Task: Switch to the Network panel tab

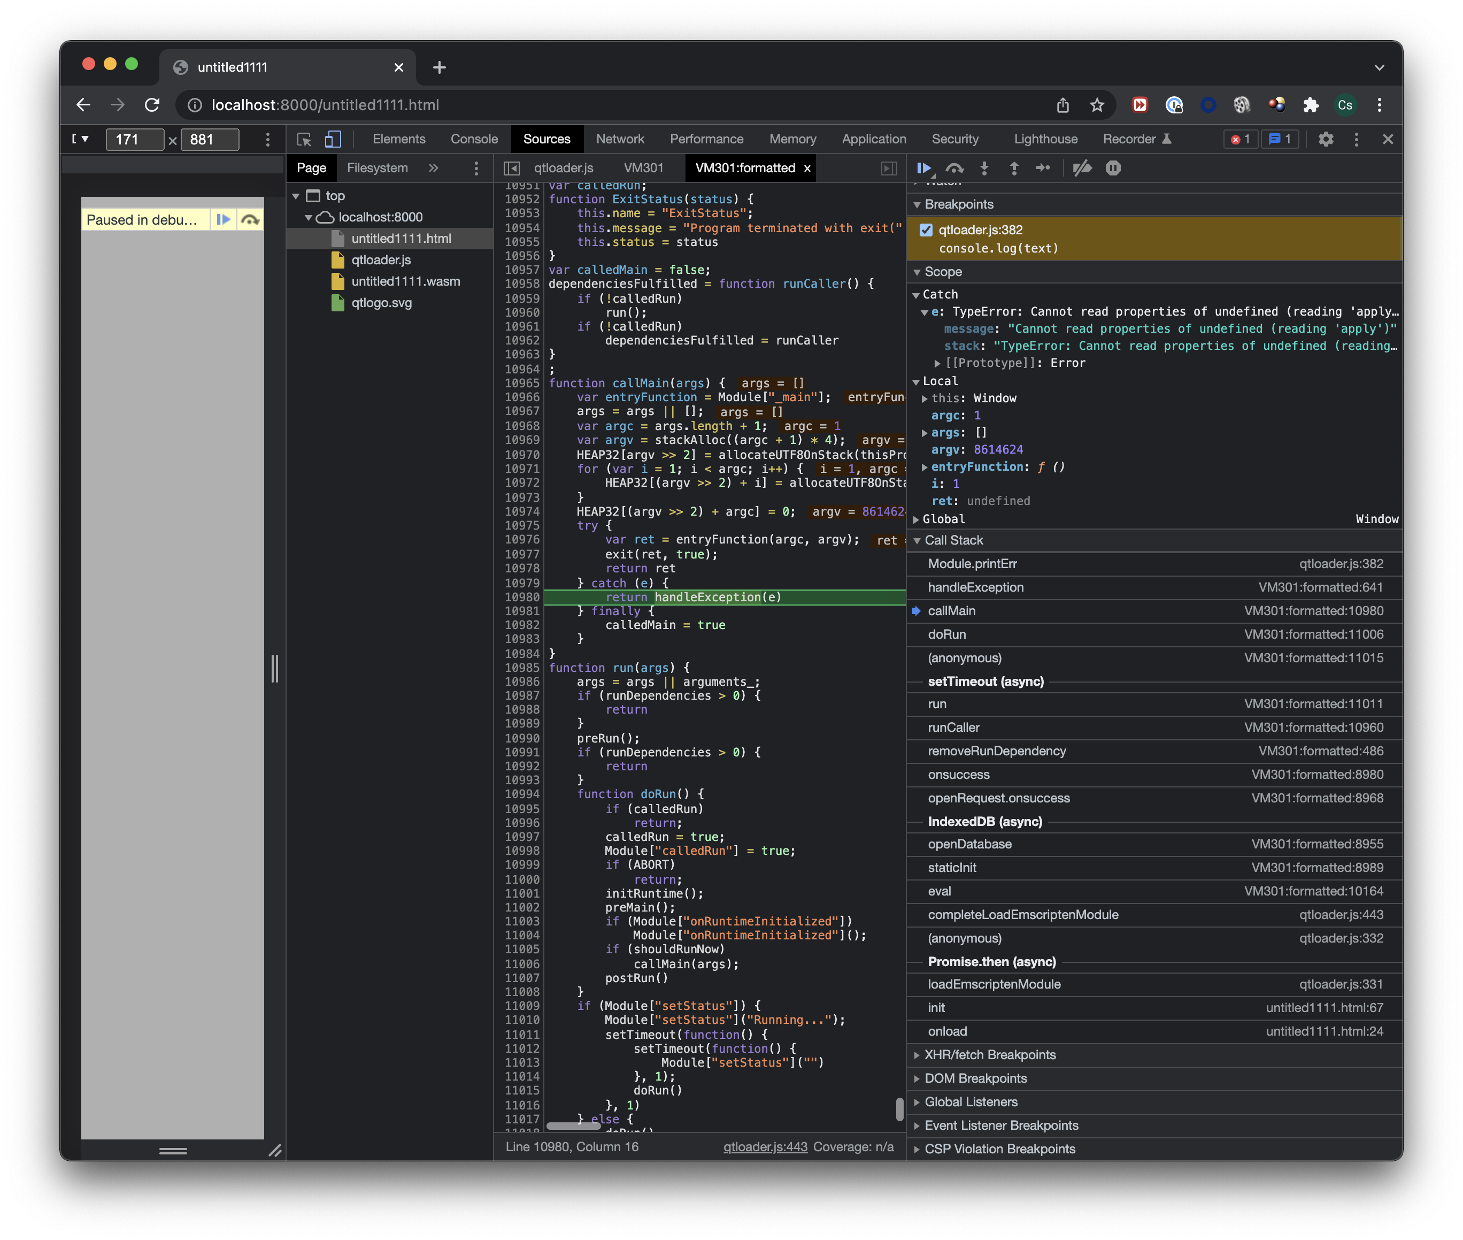Action: [620, 139]
